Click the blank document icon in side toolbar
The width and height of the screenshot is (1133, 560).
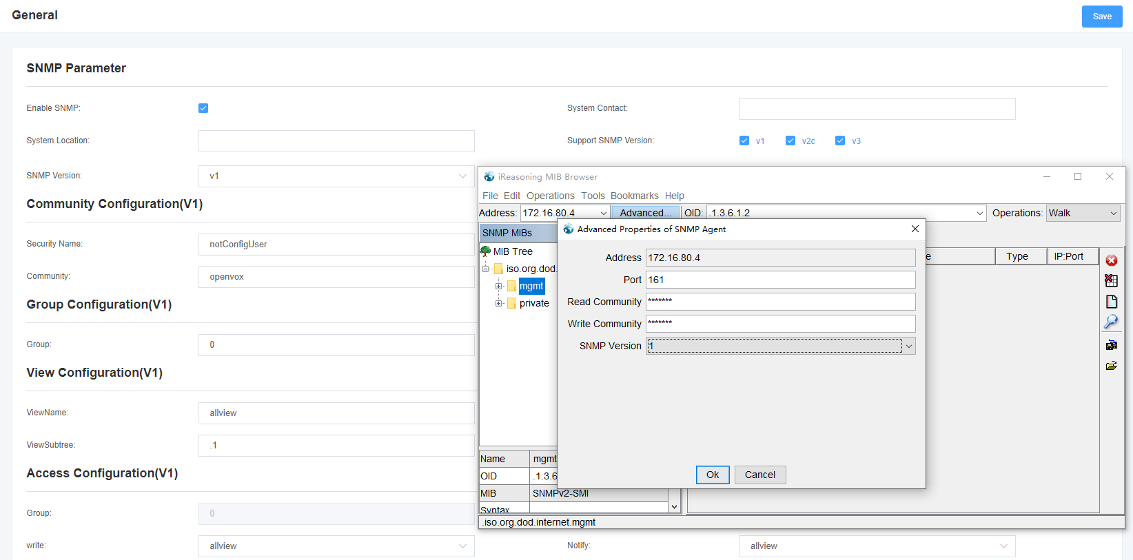coord(1112,302)
